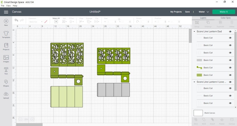Collapse the Score Line Lantern I Love group
The height and width of the screenshot is (126, 237).
[x=194, y=82]
